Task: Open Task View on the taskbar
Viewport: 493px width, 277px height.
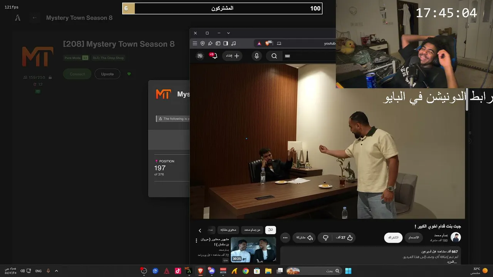Action: pos(280,271)
